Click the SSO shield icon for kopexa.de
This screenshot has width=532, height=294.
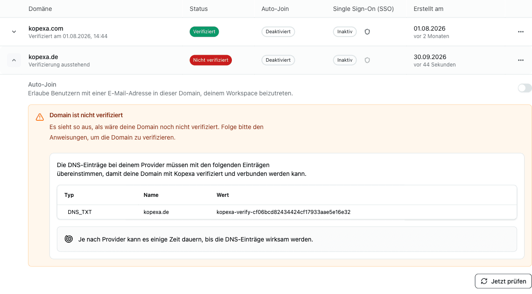[x=367, y=60]
